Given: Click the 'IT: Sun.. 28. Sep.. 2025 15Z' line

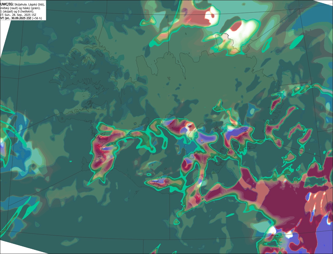Looking at the screenshot, I should (x=18, y=15).
